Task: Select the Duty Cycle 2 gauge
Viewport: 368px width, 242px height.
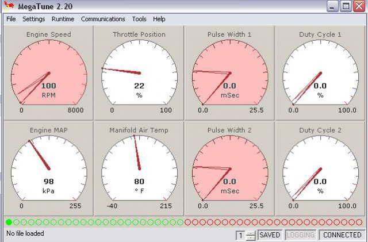Action: click(320, 168)
